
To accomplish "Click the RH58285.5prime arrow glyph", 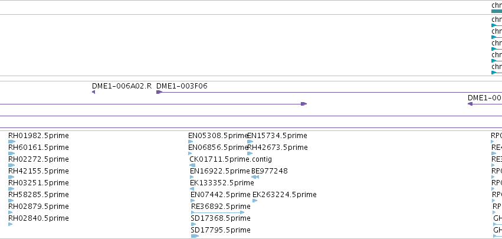I will pyautogui.click(x=11, y=201).
